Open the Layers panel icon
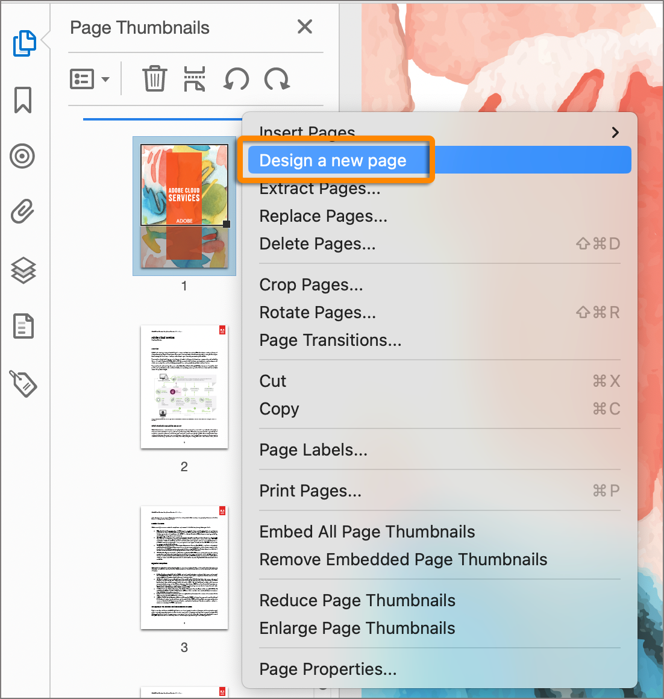664x699 pixels. tap(23, 271)
